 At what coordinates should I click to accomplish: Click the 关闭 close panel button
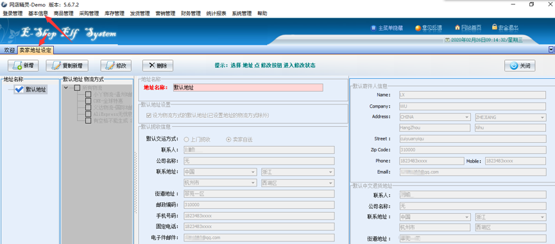[520, 65]
